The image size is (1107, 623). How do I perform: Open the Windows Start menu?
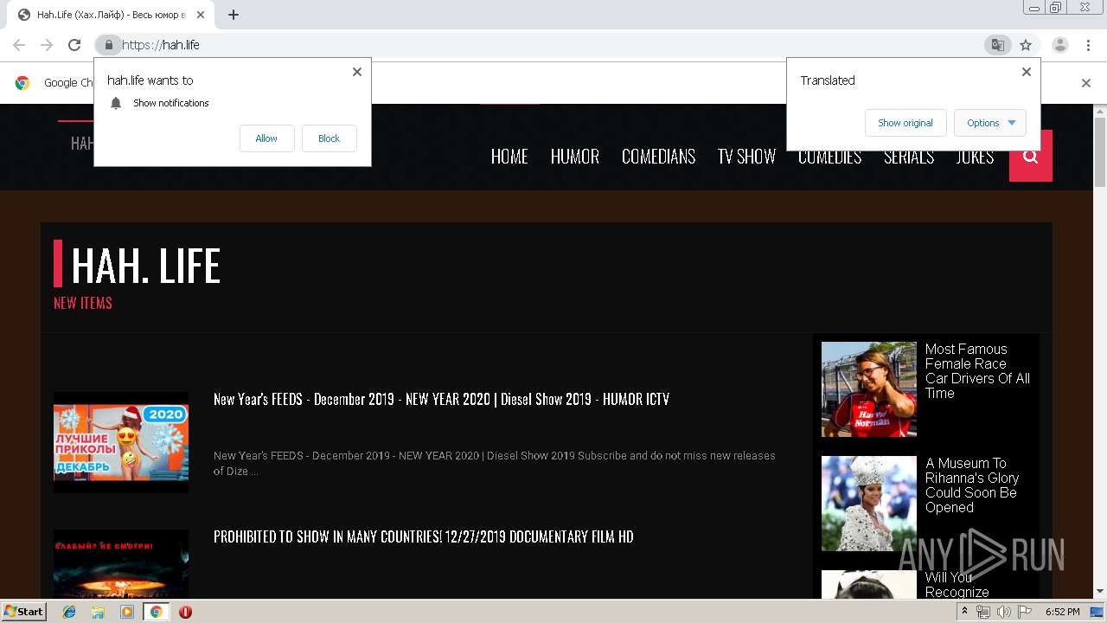point(24,612)
